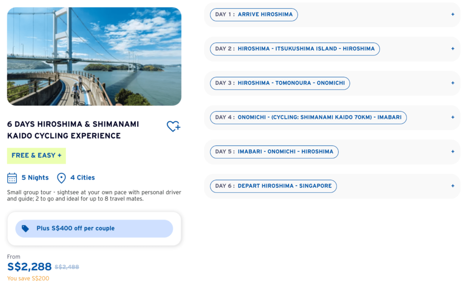Expand Day 2 with its plus icon
Viewport: 465px width, 285px height.
click(x=453, y=49)
